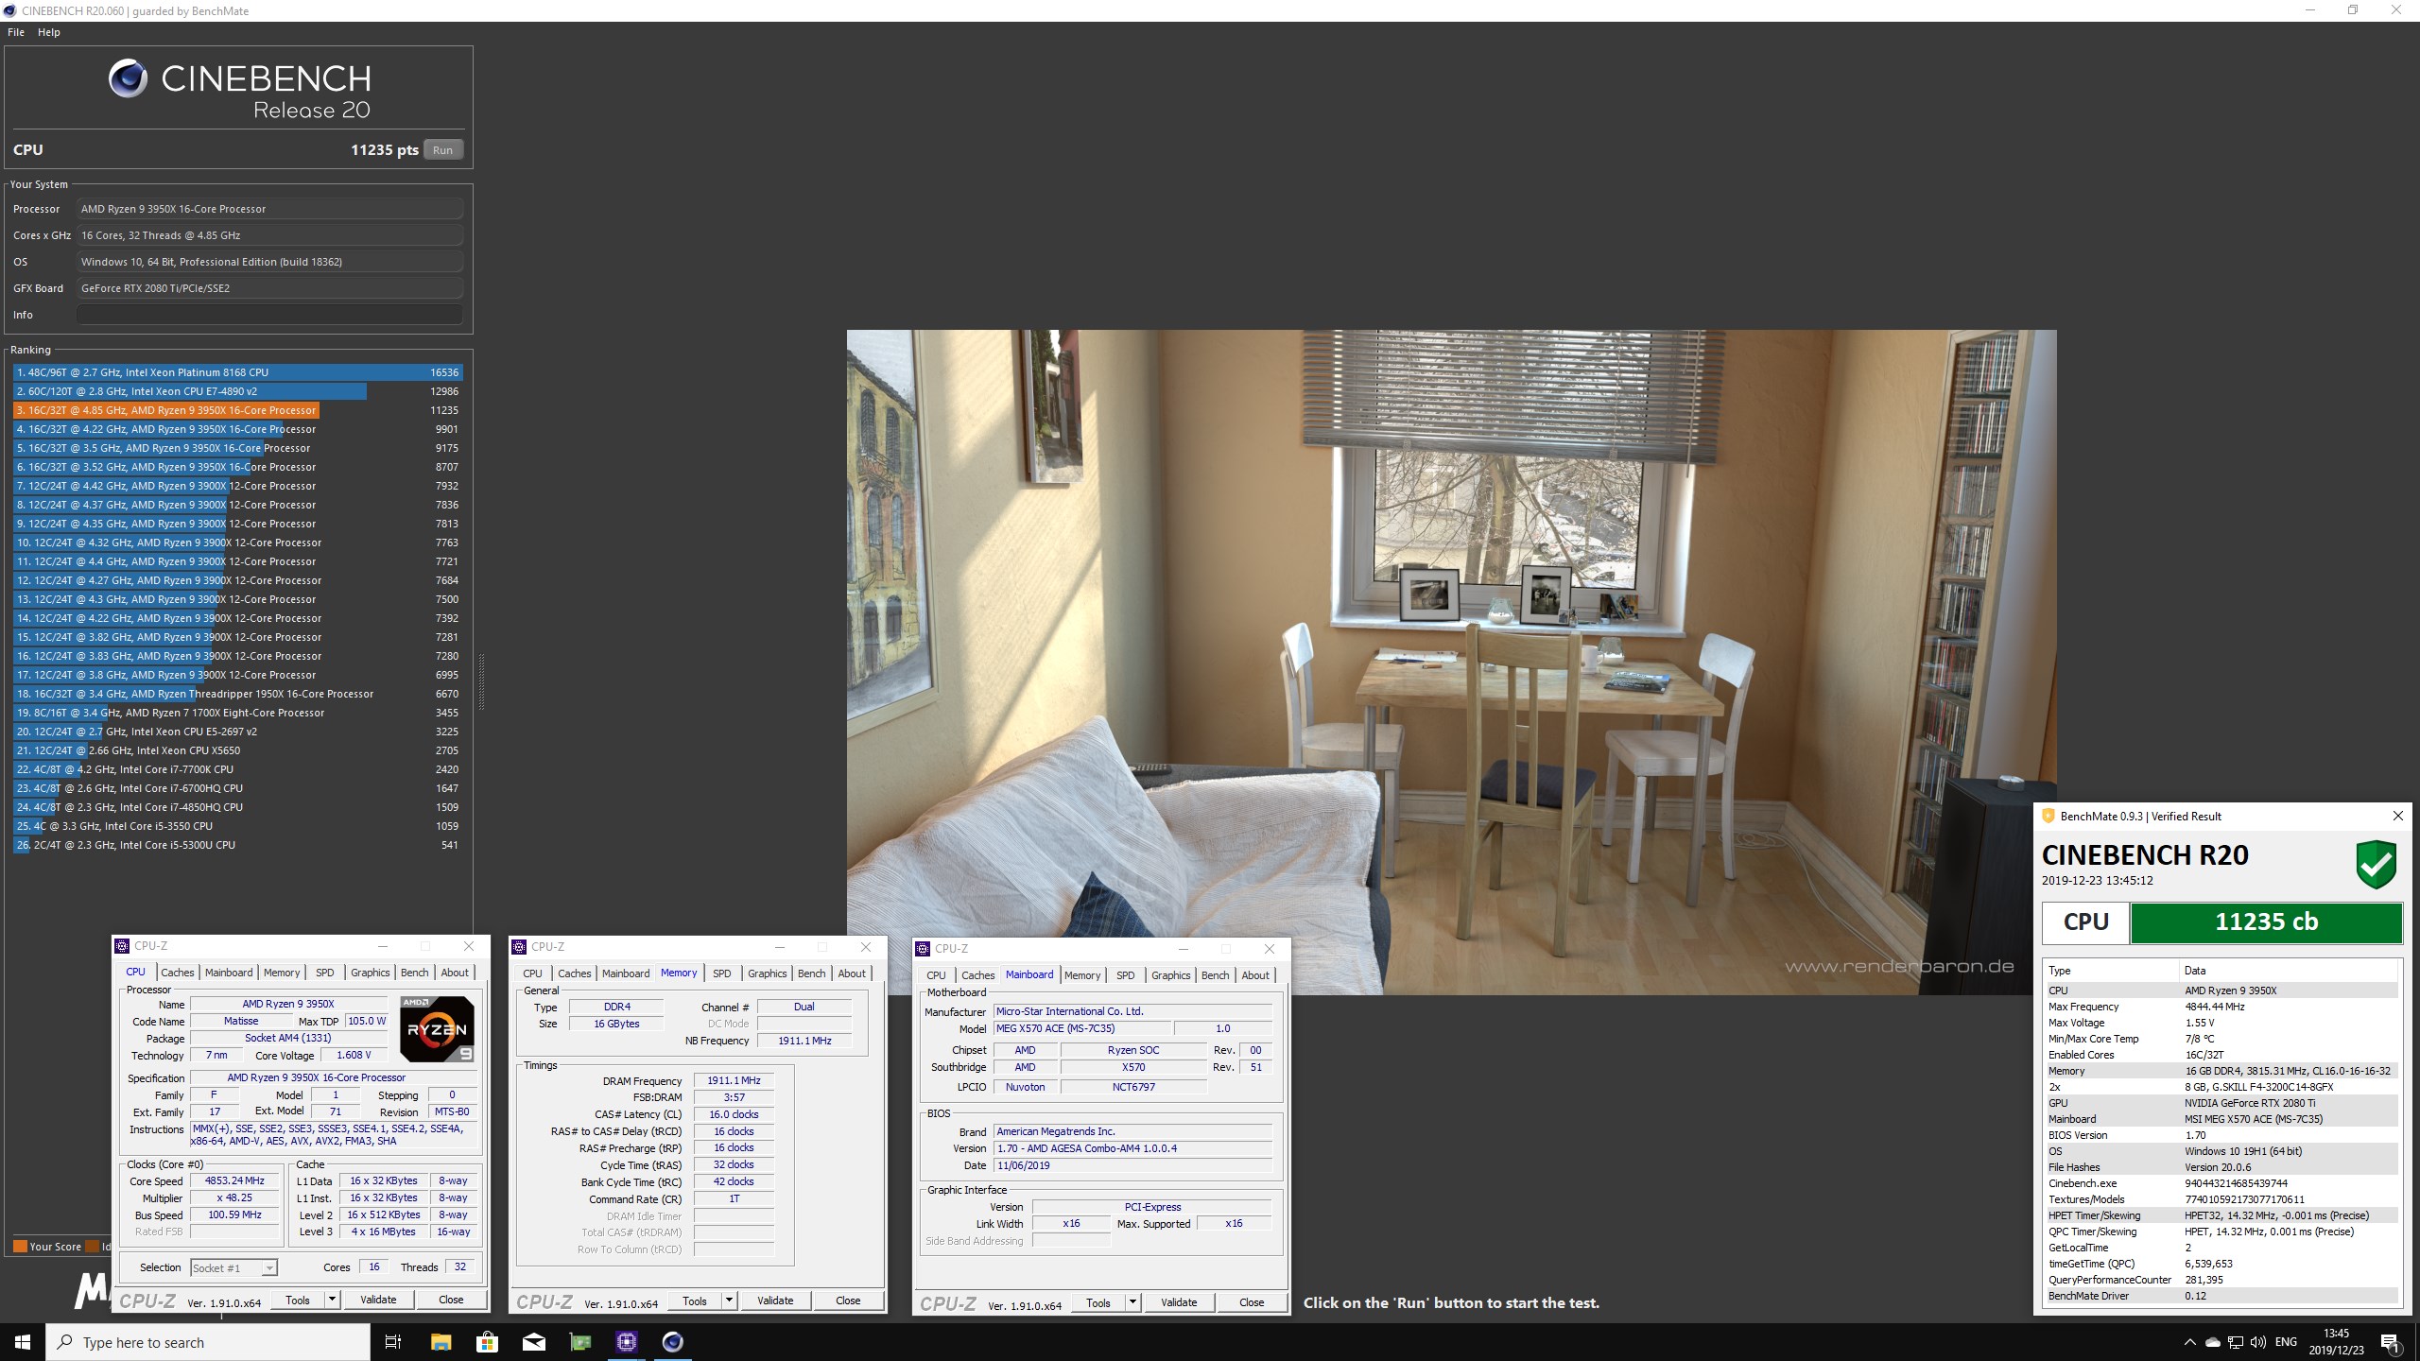Click Validate in the CPU-Z memory window
The width and height of the screenshot is (2420, 1361).
tap(775, 1301)
